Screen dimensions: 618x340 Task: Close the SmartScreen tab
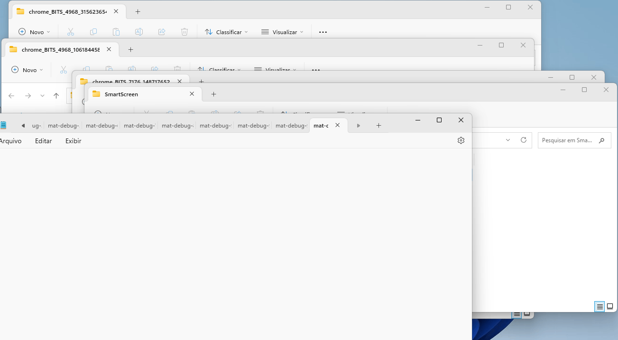pyautogui.click(x=192, y=94)
